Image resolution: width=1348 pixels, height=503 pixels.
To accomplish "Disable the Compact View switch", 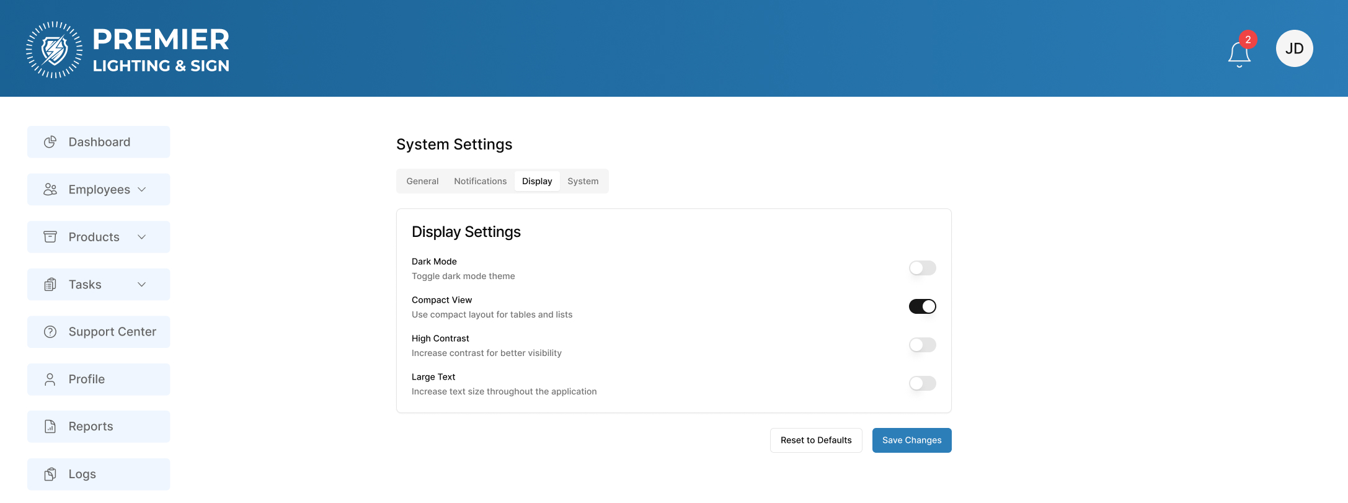I will (x=922, y=306).
